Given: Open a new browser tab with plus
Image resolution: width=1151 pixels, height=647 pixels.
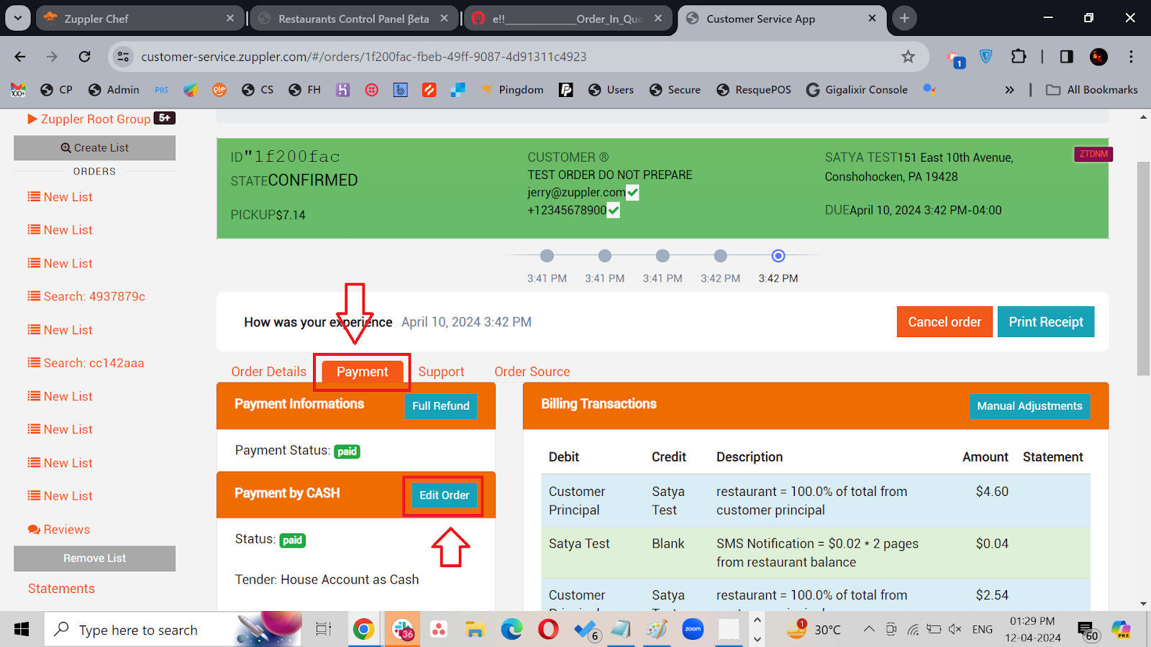Looking at the screenshot, I should click(904, 19).
